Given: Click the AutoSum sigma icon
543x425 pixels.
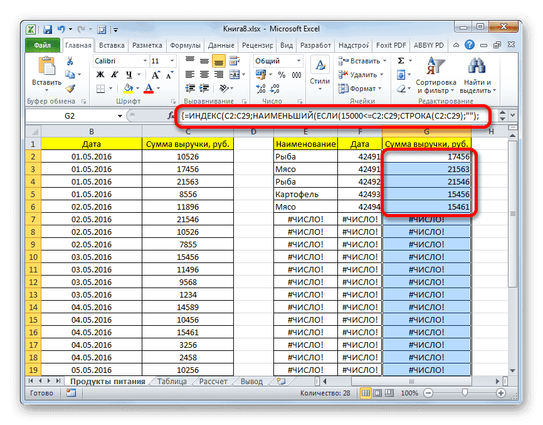Looking at the screenshot, I should (400, 61).
